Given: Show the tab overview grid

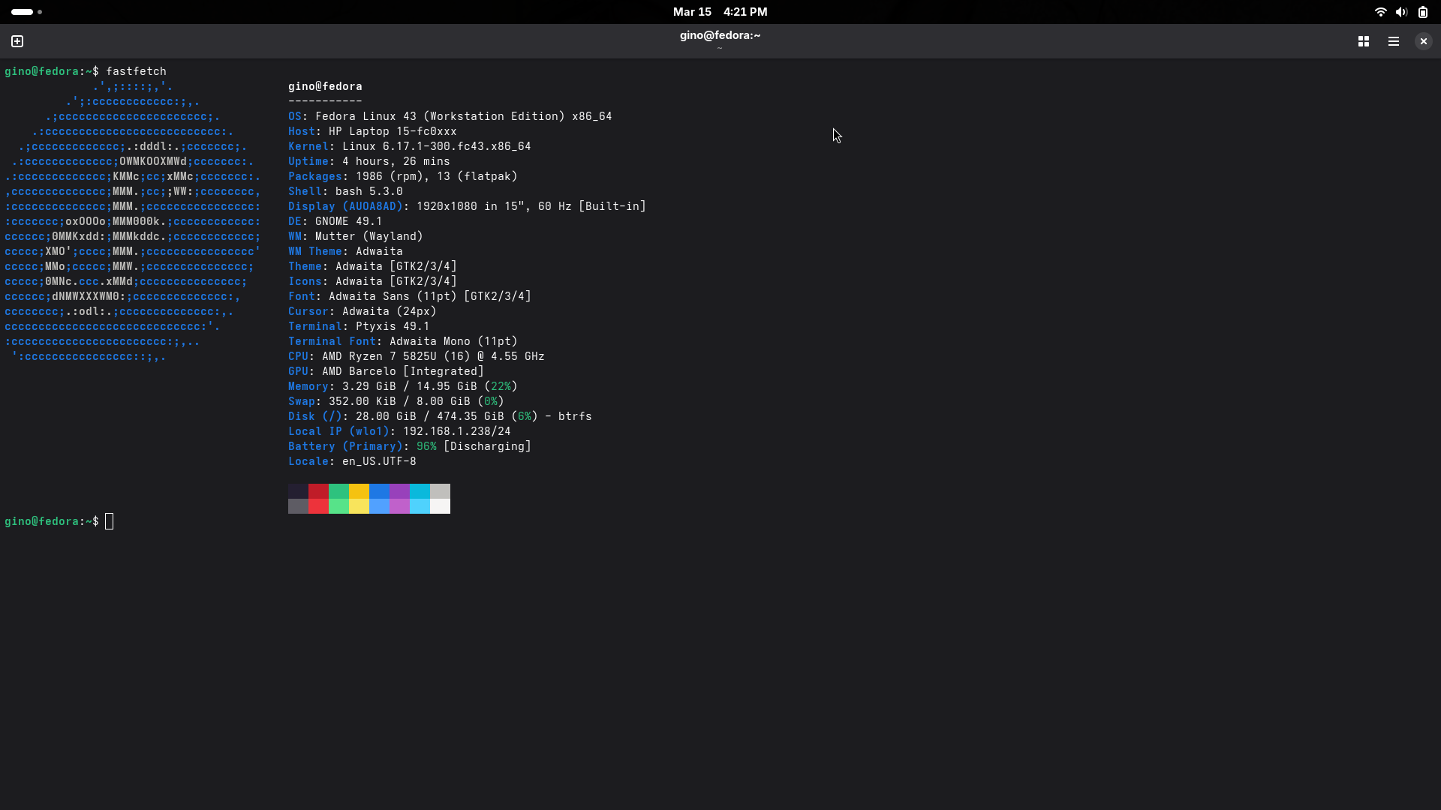Looking at the screenshot, I should click(x=1364, y=41).
